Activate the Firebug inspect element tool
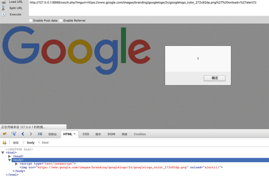Image resolution: width=269 pixels, height=177 pixels. click(14, 134)
